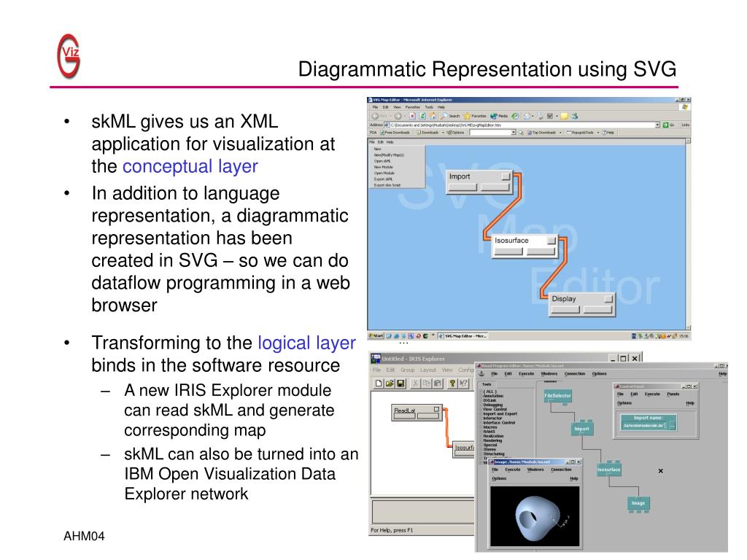The width and height of the screenshot is (747, 560).
Task: Open Execute menu in Visual Program Editor
Action: coord(526,374)
